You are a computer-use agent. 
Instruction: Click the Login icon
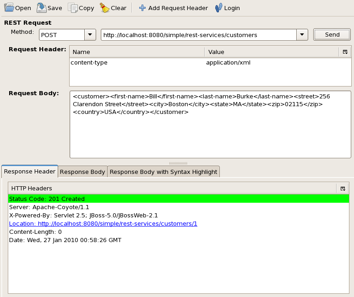pos(218,8)
